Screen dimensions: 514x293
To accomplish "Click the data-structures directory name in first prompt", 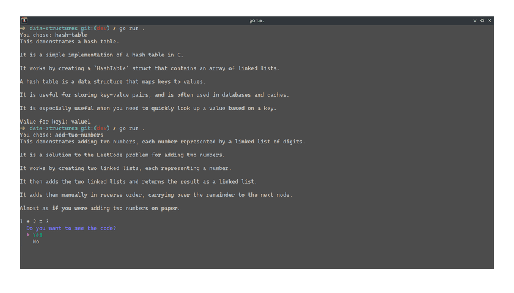I will coord(53,29).
